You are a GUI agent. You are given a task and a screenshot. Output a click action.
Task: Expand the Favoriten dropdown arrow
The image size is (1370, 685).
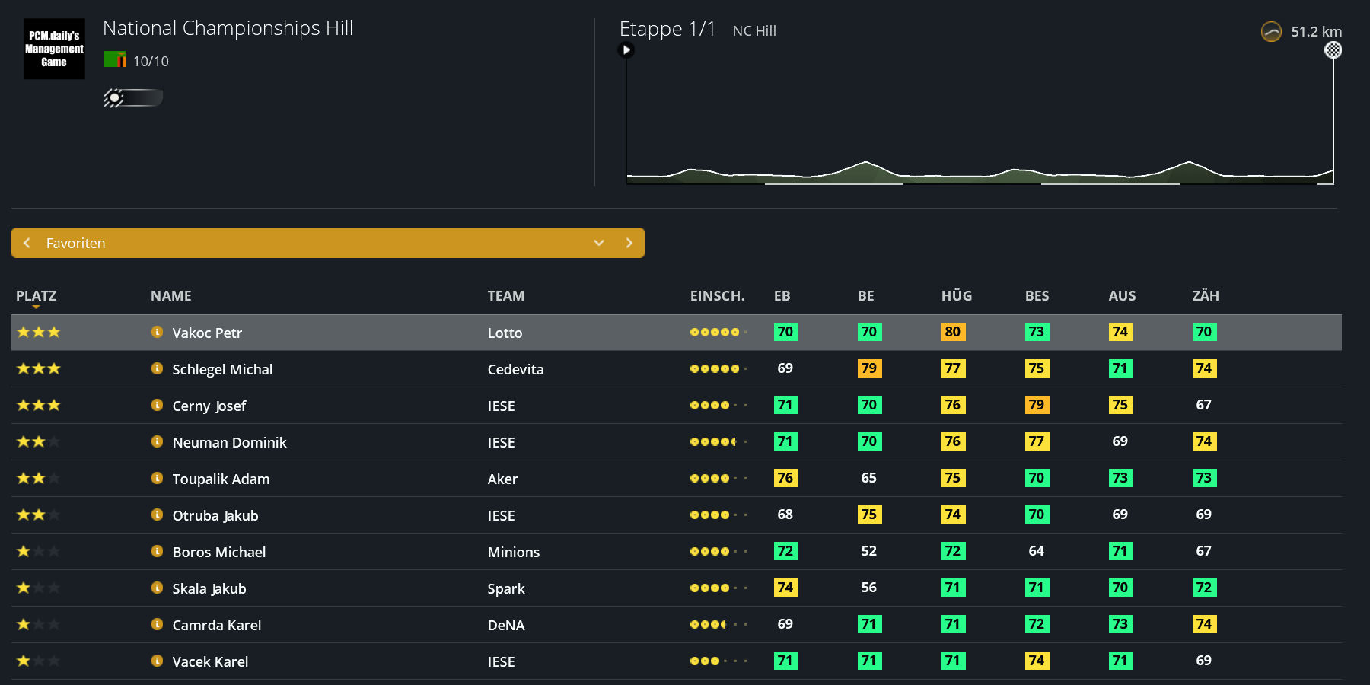click(599, 243)
